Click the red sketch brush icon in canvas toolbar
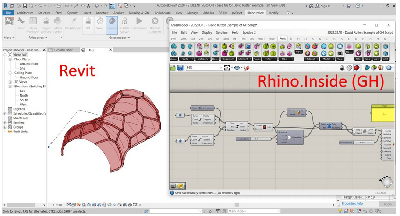 pos(246,68)
